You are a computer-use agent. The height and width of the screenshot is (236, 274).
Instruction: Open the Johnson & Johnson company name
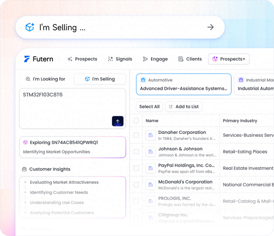[x=180, y=149]
